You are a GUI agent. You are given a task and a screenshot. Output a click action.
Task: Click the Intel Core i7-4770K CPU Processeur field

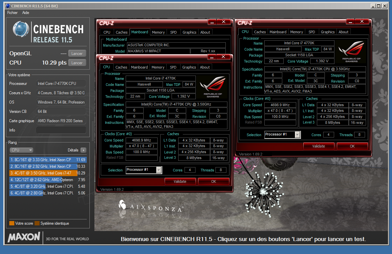coord(61,84)
